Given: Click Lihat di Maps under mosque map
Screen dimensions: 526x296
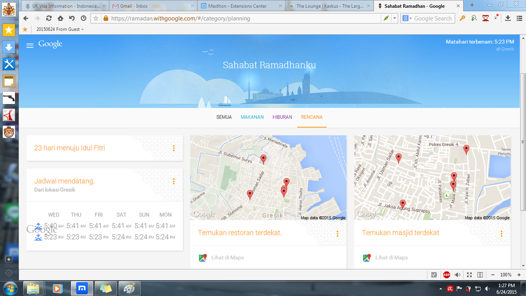Looking at the screenshot, I should click(x=391, y=258).
